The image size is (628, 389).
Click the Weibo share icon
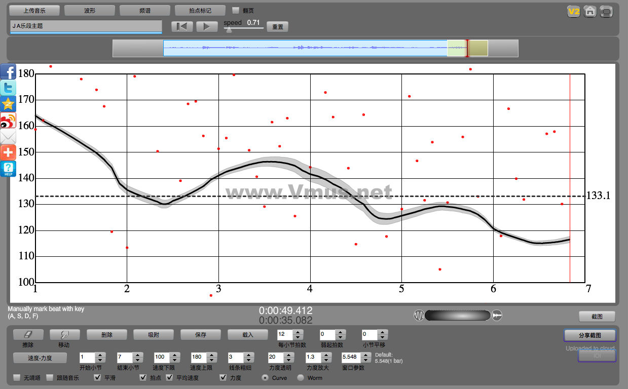(8, 121)
